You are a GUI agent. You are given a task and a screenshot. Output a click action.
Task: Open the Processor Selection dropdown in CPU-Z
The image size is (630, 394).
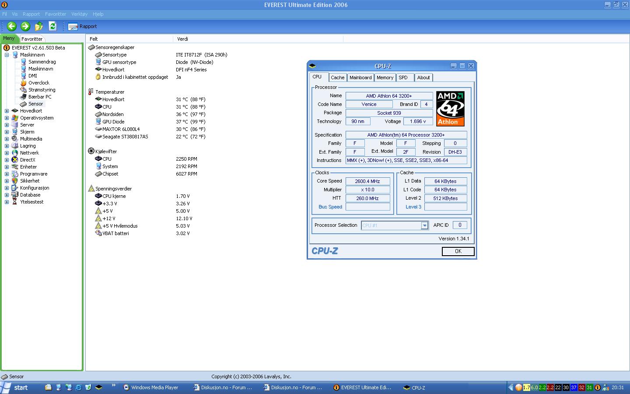tap(424, 225)
